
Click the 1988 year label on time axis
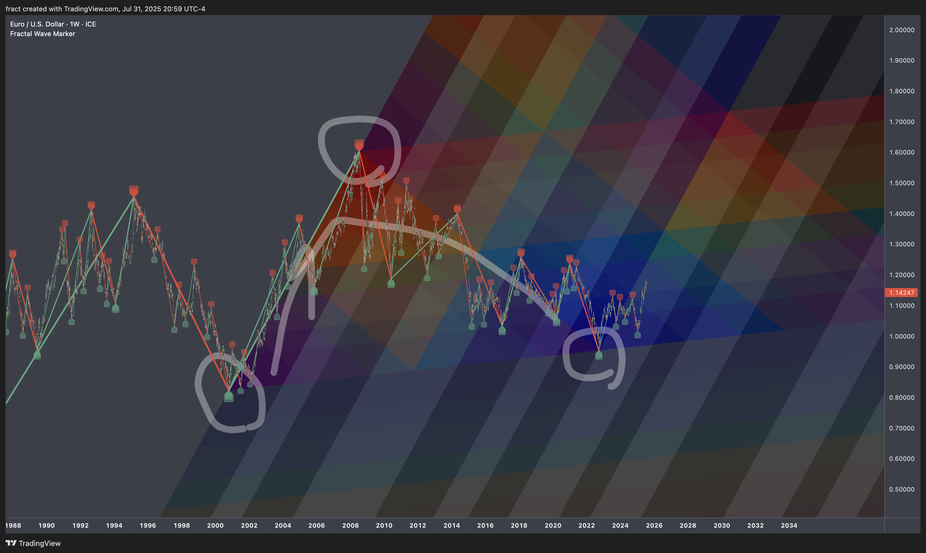coord(13,525)
